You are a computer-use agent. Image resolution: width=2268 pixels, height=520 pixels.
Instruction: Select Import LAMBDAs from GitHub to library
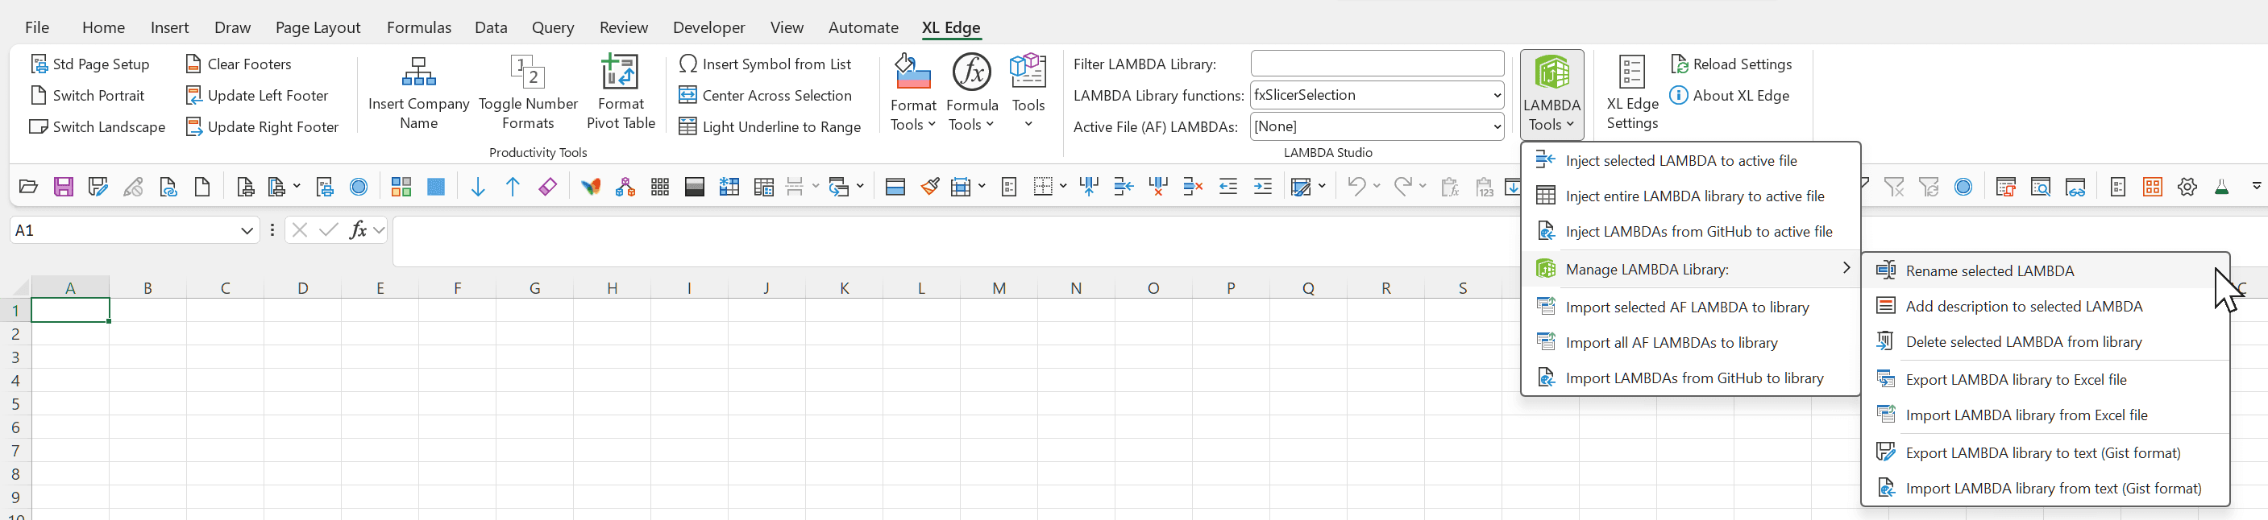(1690, 378)
